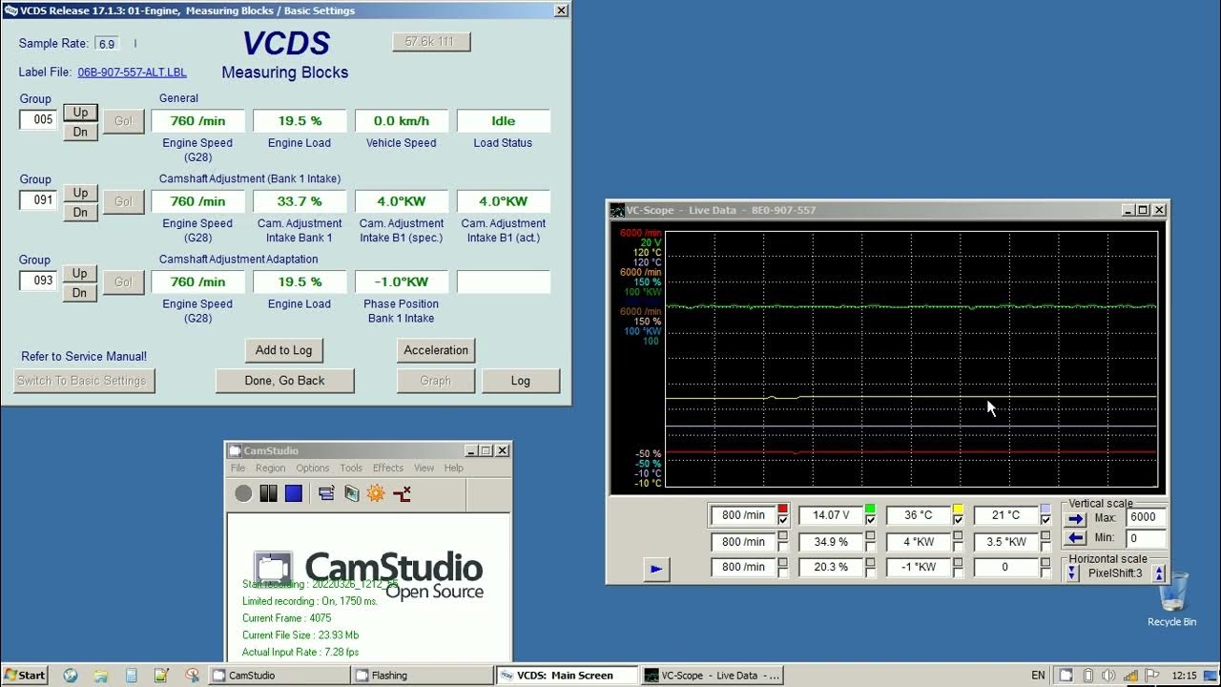1221x687 pixels.
Task: Click Up for group 091
Action: (x=80, y=193)
